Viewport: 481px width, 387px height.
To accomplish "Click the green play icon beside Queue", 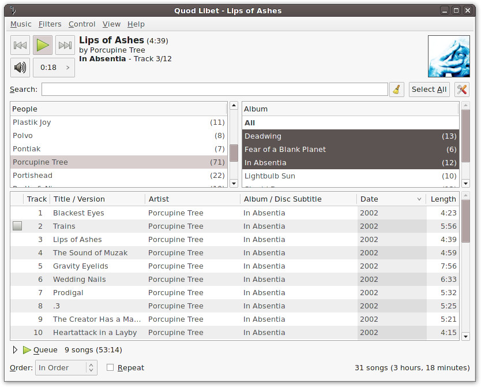I will 27,350.
